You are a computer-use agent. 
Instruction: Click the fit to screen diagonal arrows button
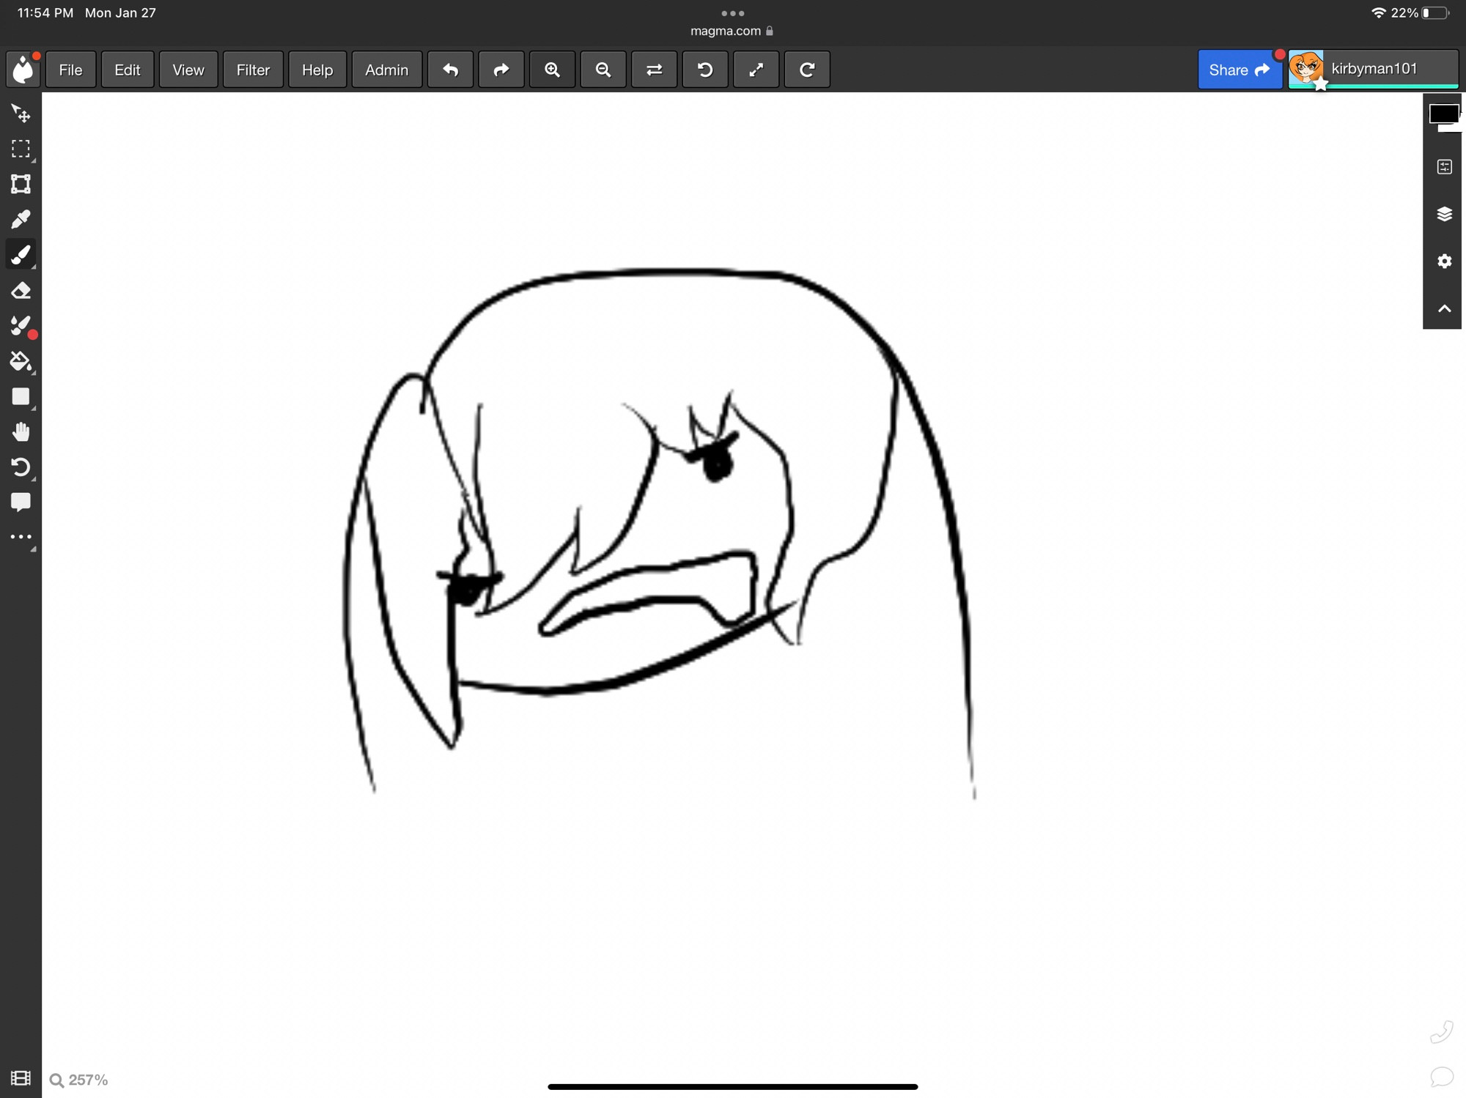tap(756, 70)
